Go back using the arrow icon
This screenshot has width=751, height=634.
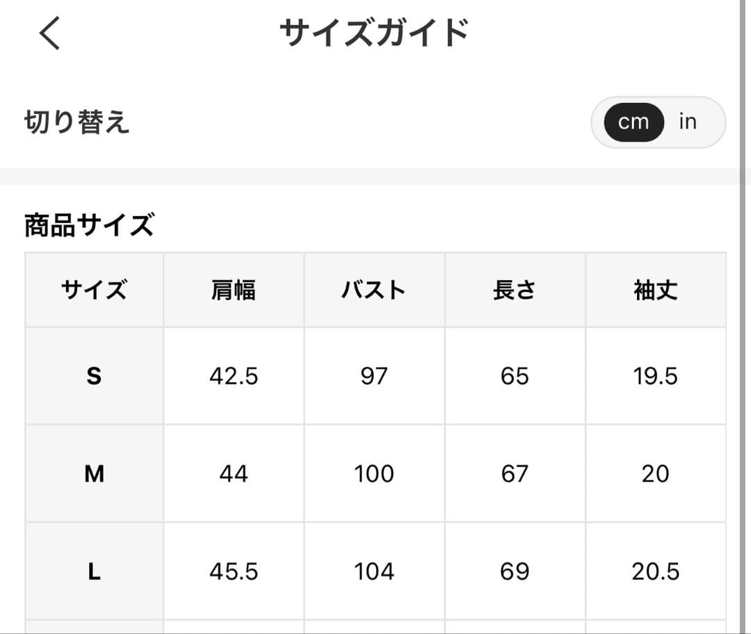tap(50, 33)
